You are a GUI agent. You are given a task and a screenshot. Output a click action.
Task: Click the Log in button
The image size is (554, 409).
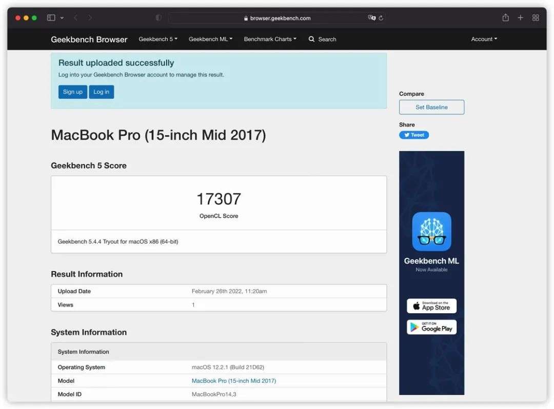coord(102,92)
